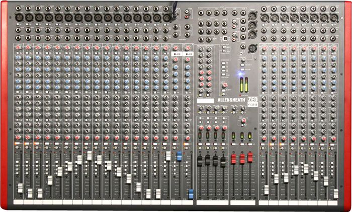Image resolution: width=352 pixels, height=212 pixels.
Task: Toggle the lit mute button on channel 18
Action: [272, 145]
